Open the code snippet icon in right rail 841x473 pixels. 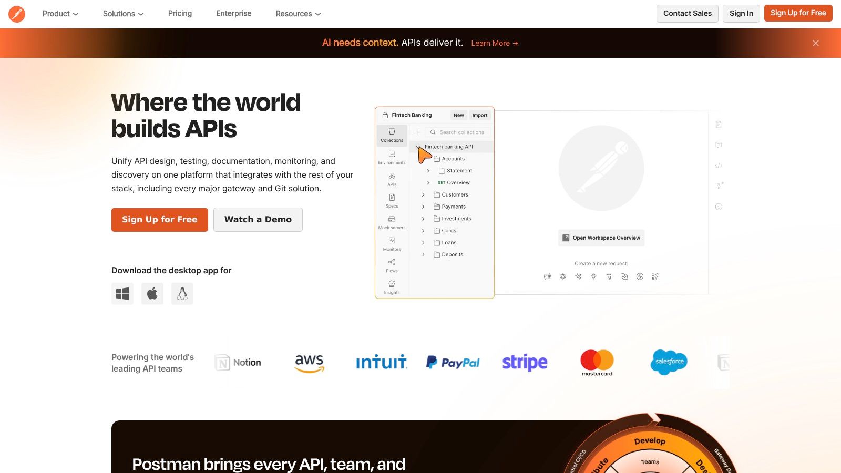point(719,166)
